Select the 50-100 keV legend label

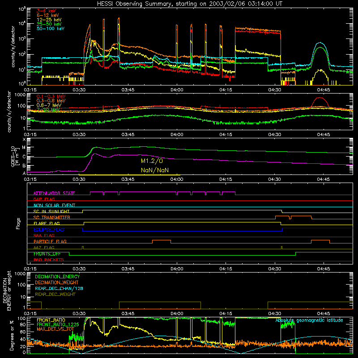point(51,29)
